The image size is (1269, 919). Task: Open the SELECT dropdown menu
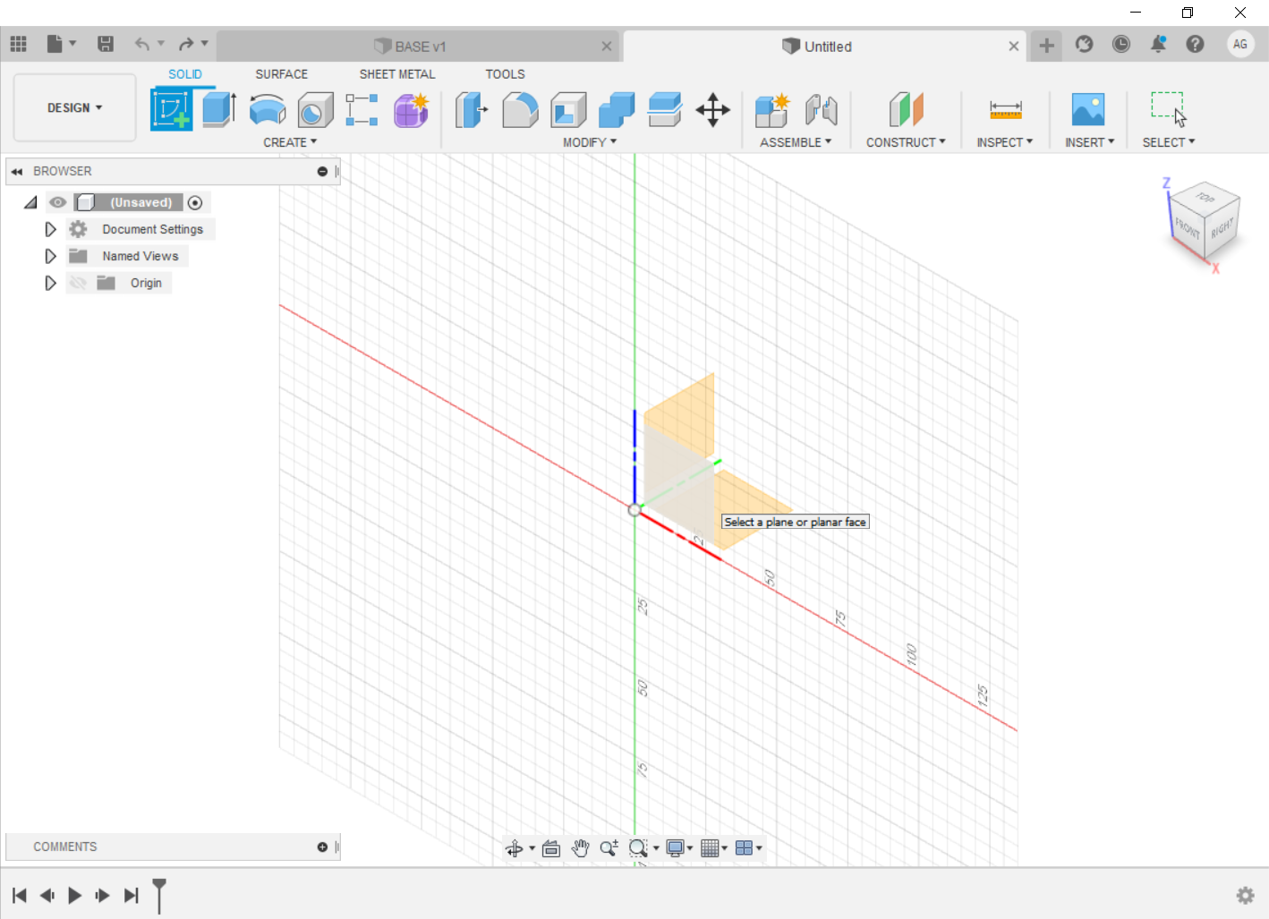pos(1169,142)
